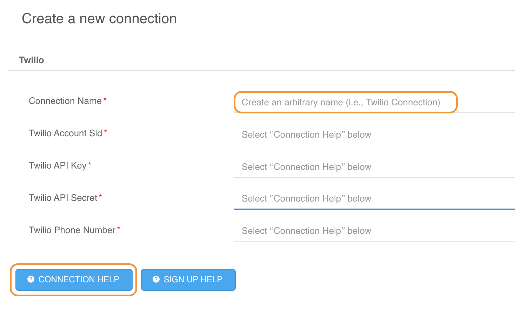This screenshot has width=515, height=316.
Task: Click the Twilio Account Sid label
Action: click(x=65, y=133)
